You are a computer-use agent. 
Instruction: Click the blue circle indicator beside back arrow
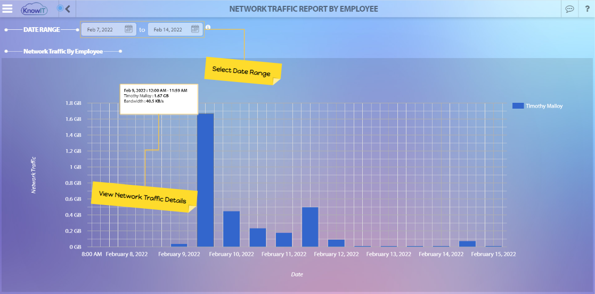point(60,8)
